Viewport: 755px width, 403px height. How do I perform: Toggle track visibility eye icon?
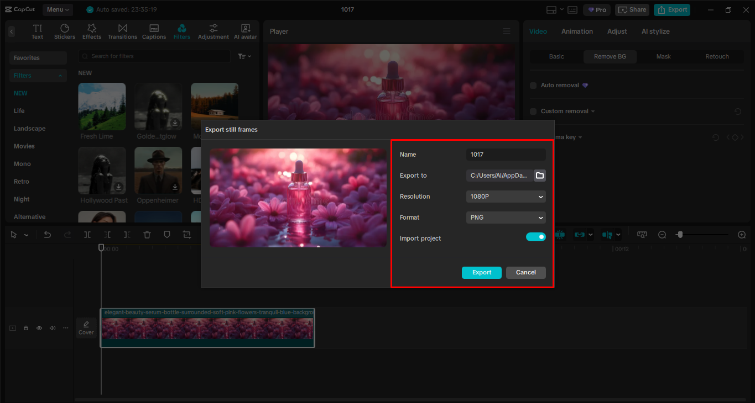39,328
